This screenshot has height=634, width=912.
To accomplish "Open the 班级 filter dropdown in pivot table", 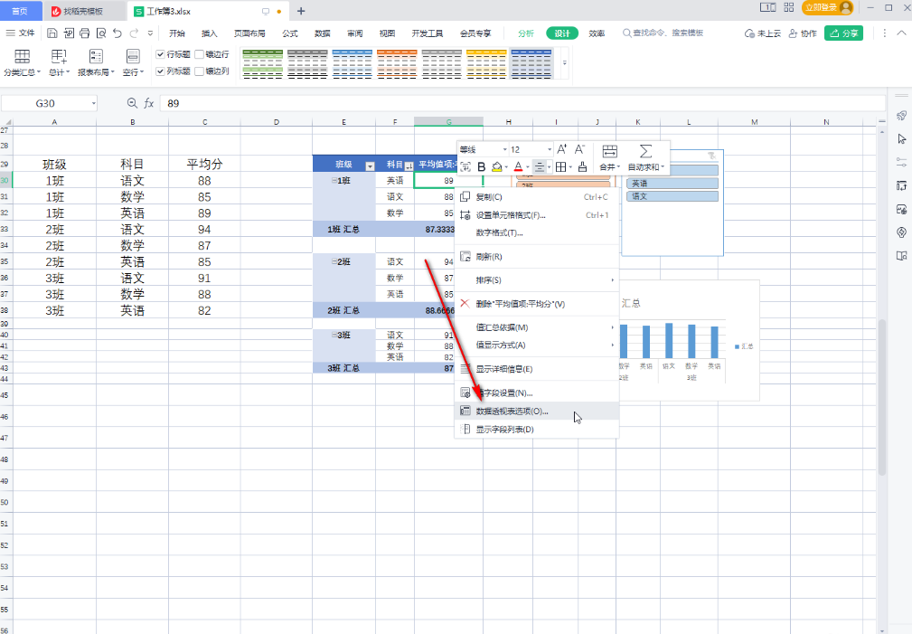I will click(369, 166).
